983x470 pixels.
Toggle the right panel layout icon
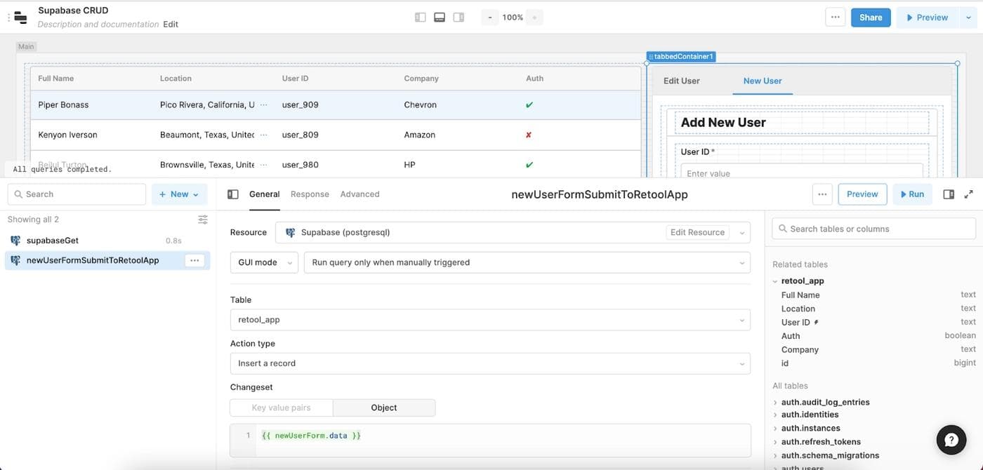coord(458,18)
